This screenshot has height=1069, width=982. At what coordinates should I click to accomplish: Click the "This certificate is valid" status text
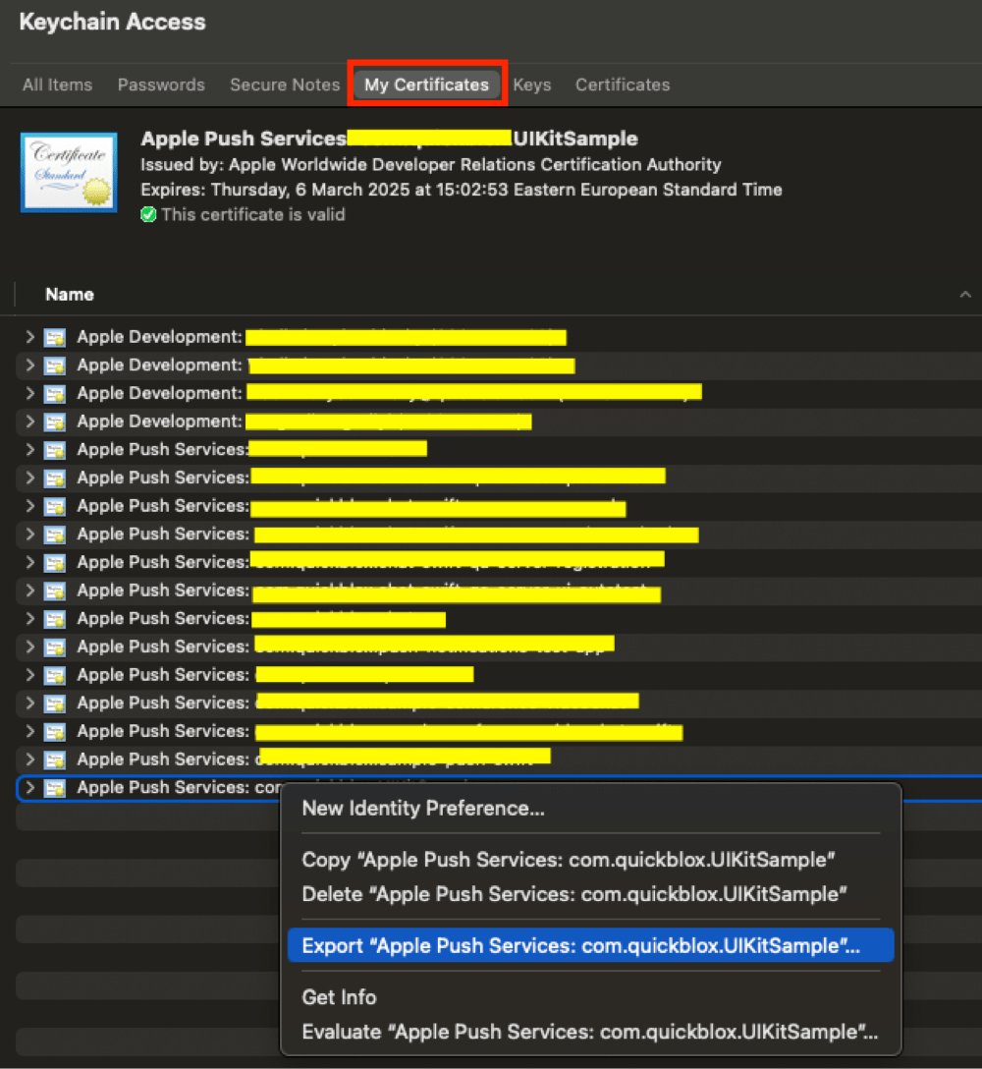[x=252, y=215]
